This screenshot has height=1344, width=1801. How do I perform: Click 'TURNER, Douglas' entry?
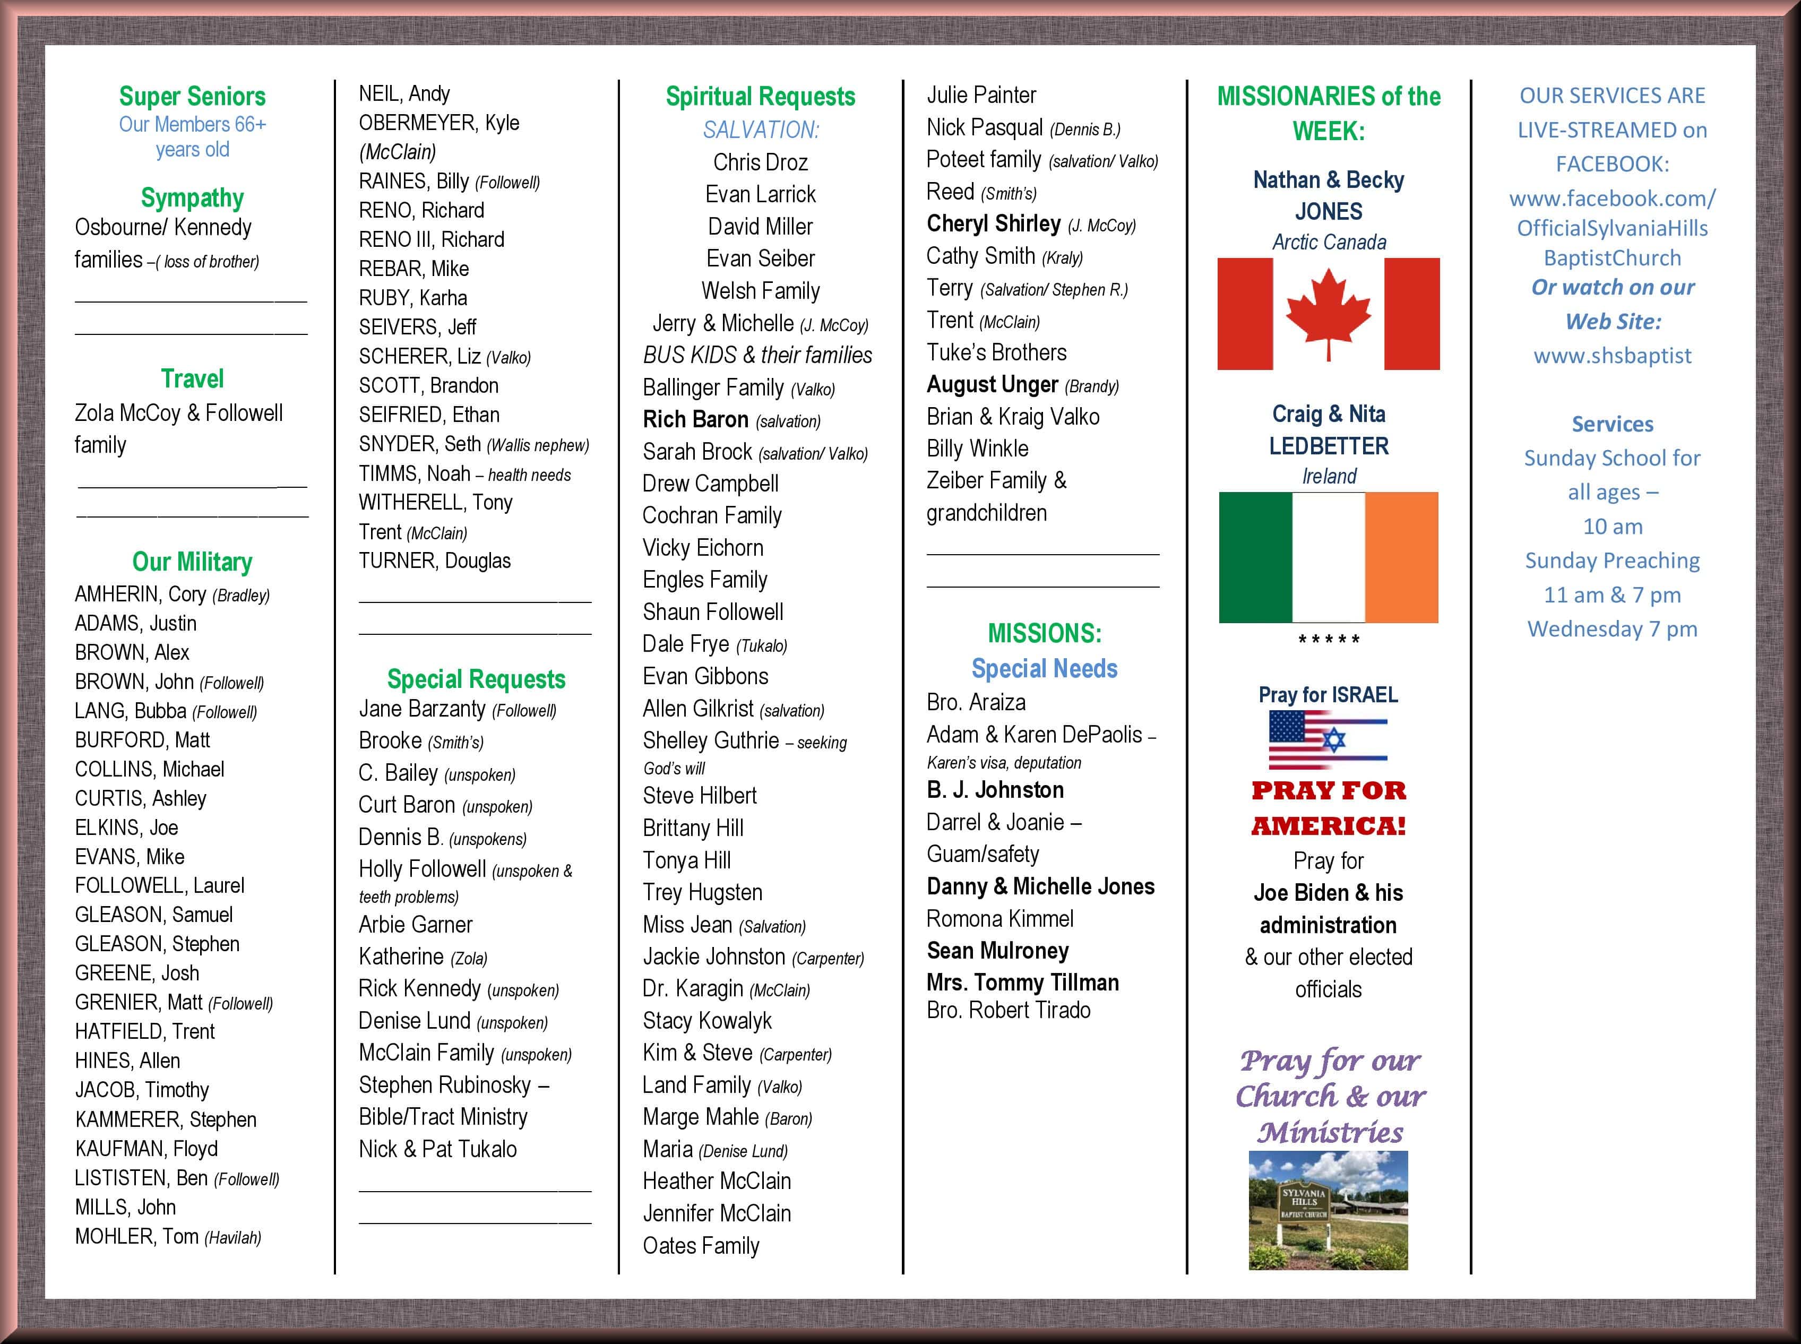pyautogui.click(x=435, y=561)
